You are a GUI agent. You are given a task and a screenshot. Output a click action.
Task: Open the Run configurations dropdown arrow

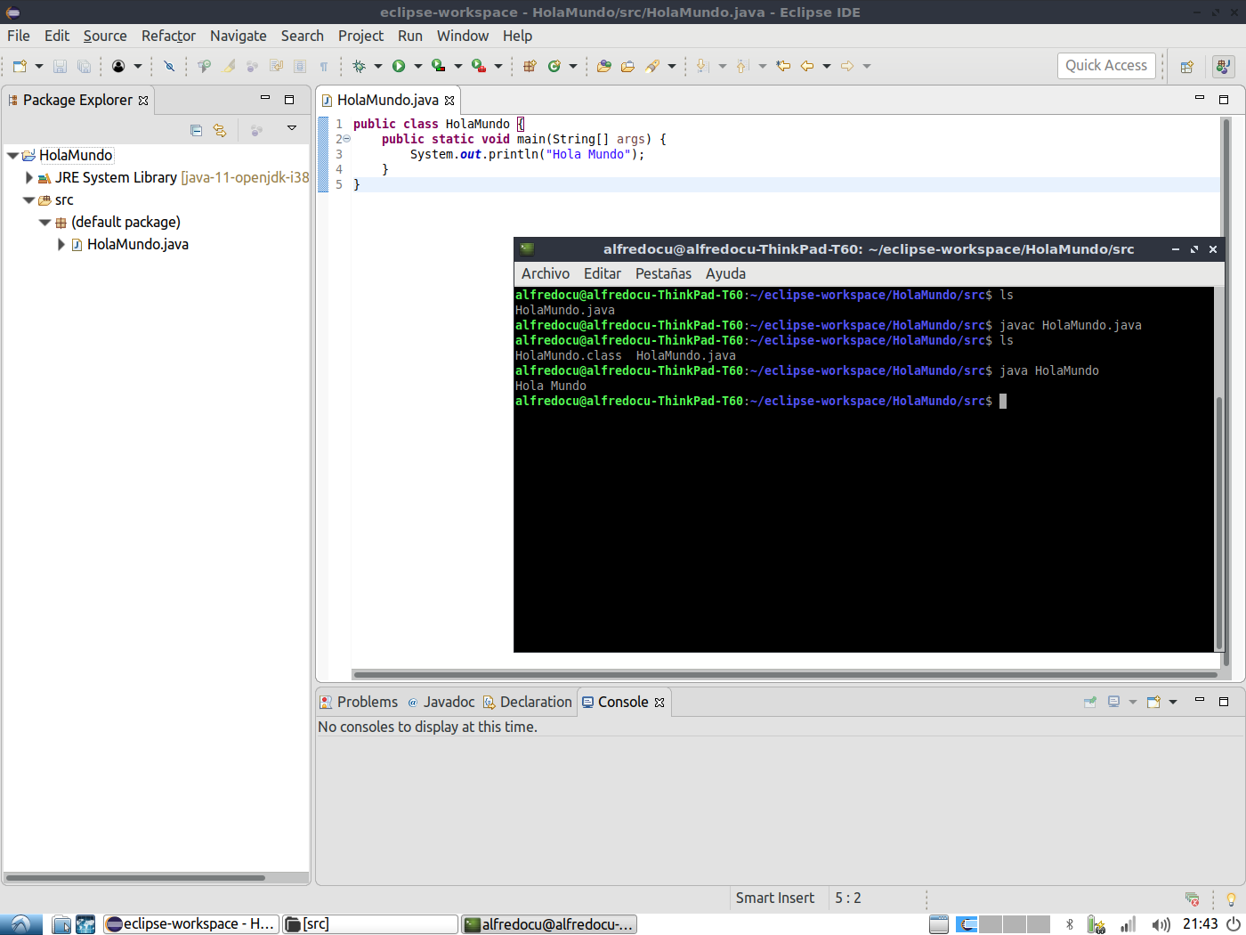pyautogui.click(x=418, y=66)
